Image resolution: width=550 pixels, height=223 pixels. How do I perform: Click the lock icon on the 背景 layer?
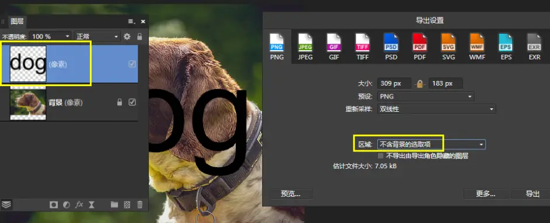[120, 102]
